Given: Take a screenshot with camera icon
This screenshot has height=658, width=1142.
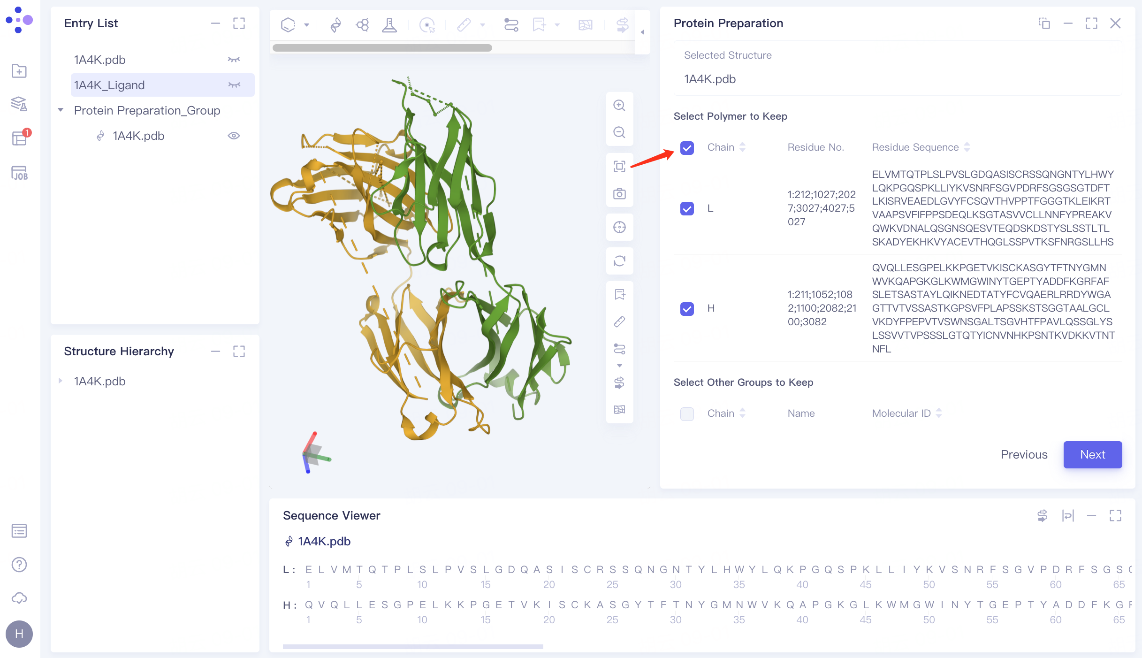Looking at the screenshot, I should [x=619, y=194].
